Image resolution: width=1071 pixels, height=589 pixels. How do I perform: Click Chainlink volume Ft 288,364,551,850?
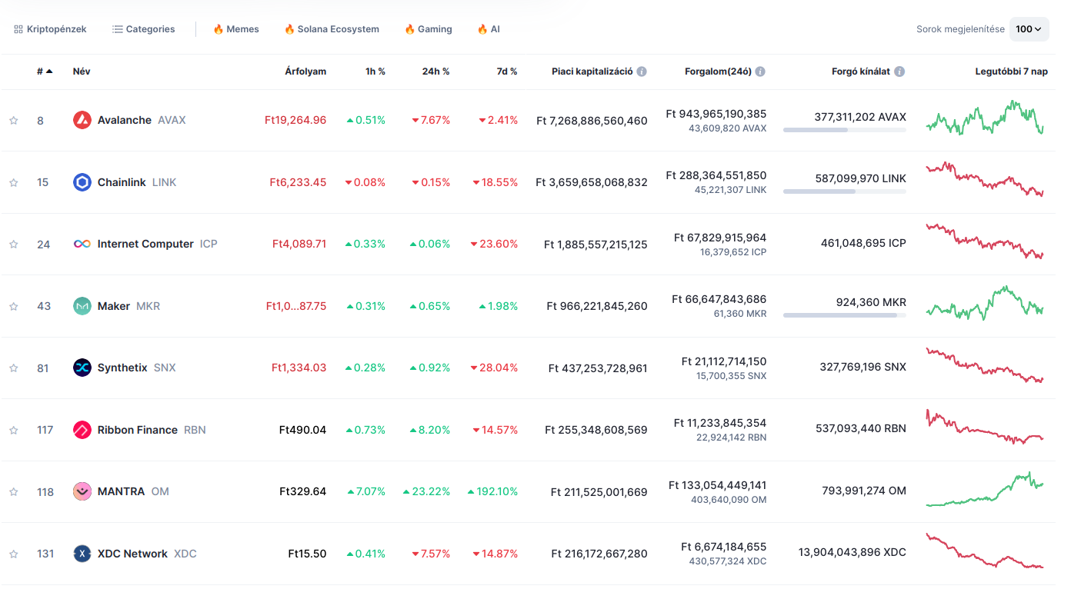point(716,175)
